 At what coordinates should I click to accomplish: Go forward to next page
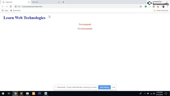[7, 6]
